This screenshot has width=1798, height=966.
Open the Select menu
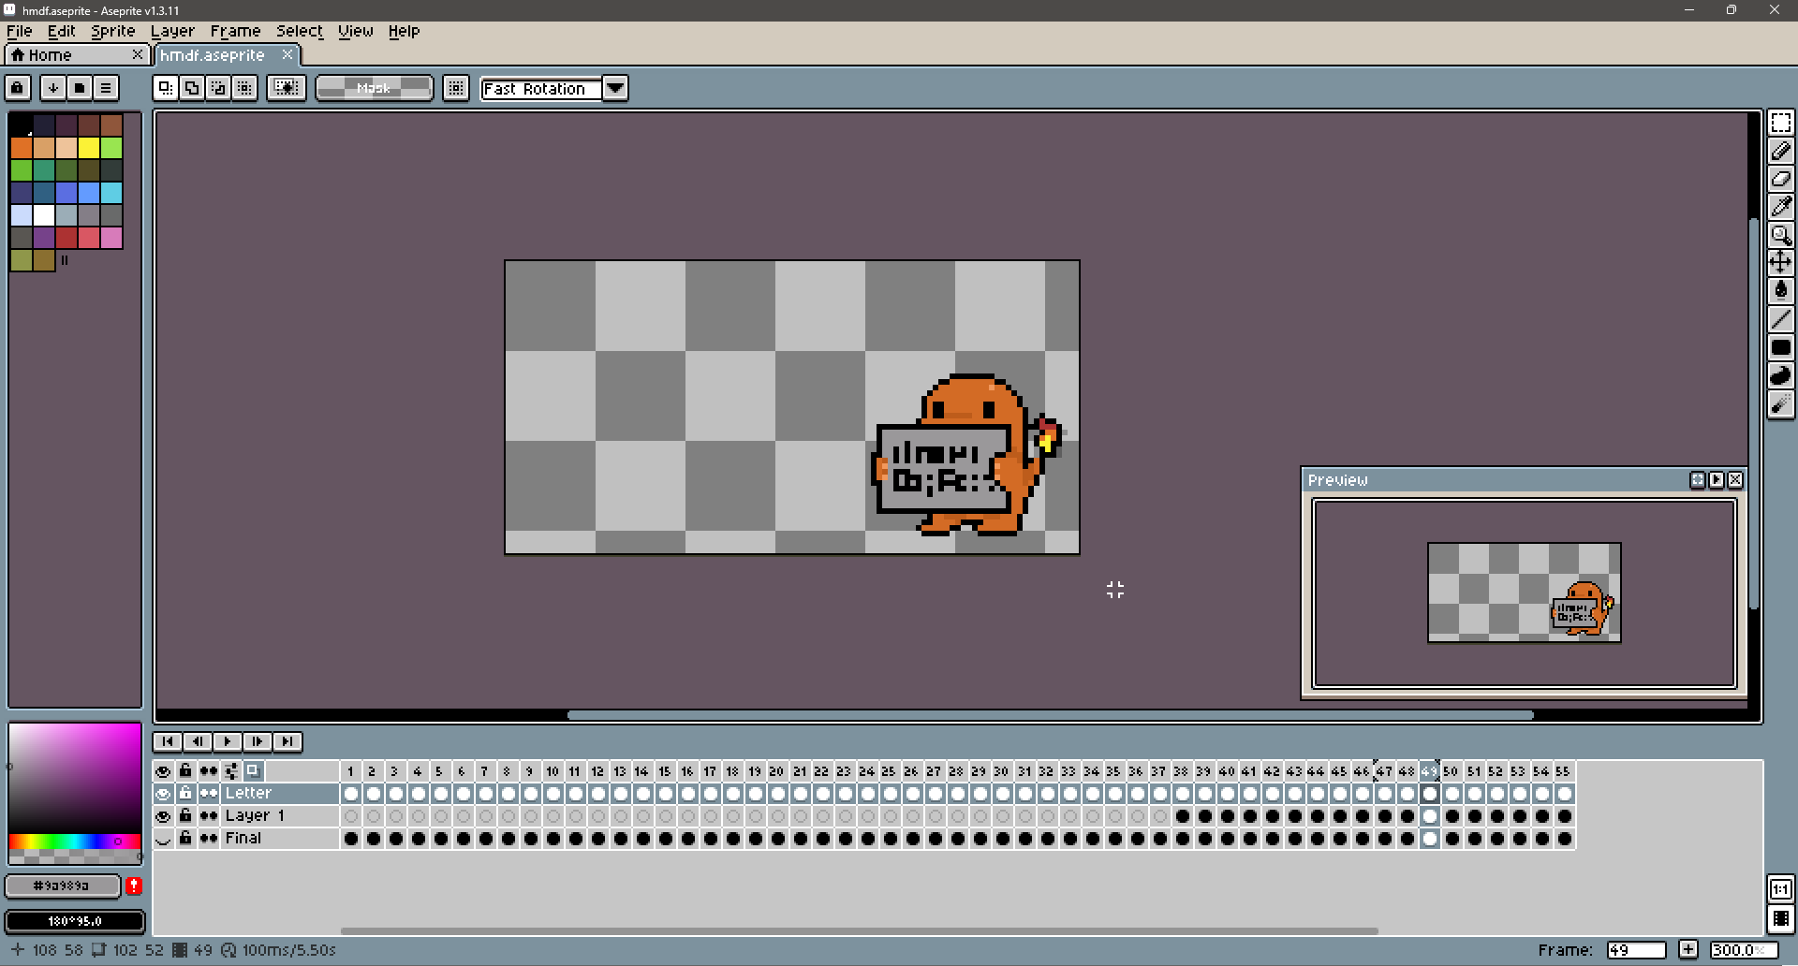coord(300,31)
